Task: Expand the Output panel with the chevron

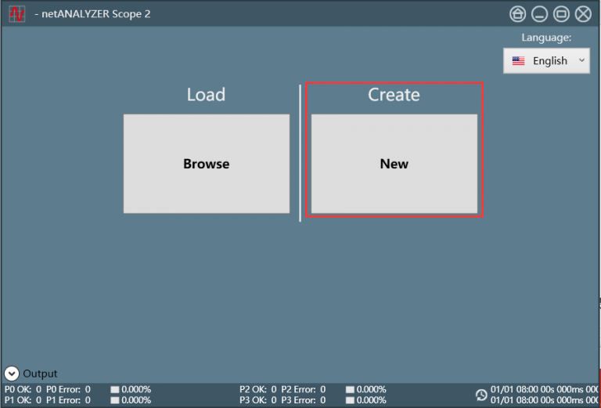Action: coord(12,374)
